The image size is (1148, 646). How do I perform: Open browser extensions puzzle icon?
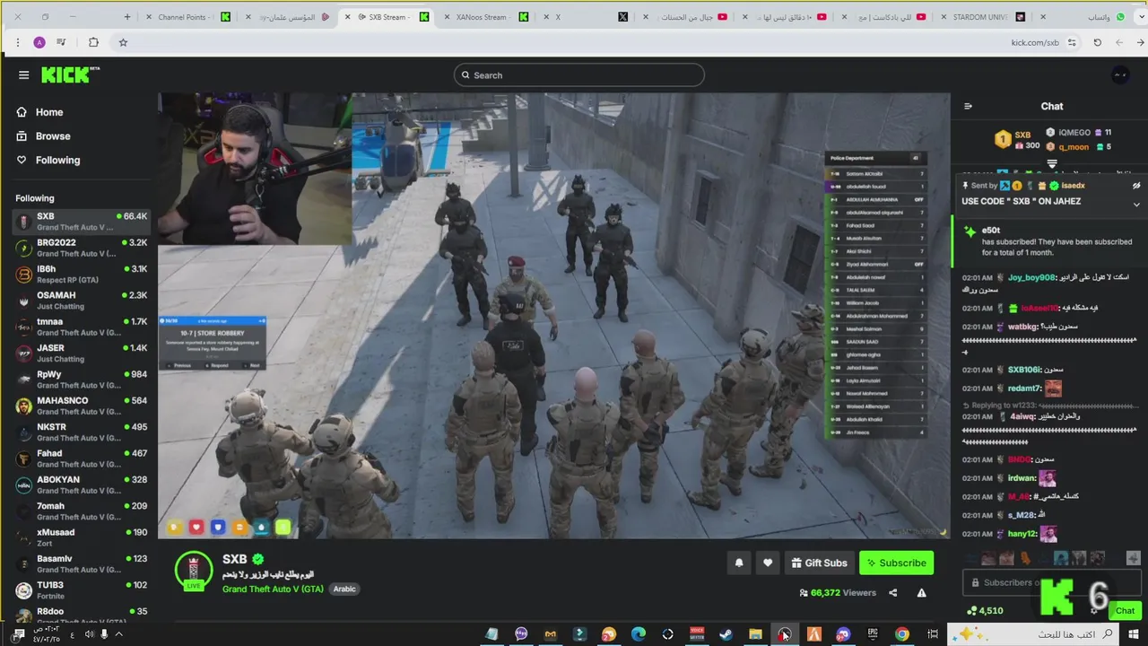point(93,42)
